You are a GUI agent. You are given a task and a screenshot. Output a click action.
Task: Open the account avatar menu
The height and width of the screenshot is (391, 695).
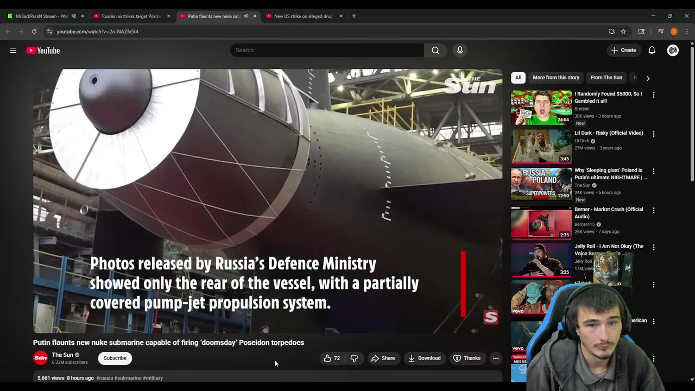(x=673, y=51)
